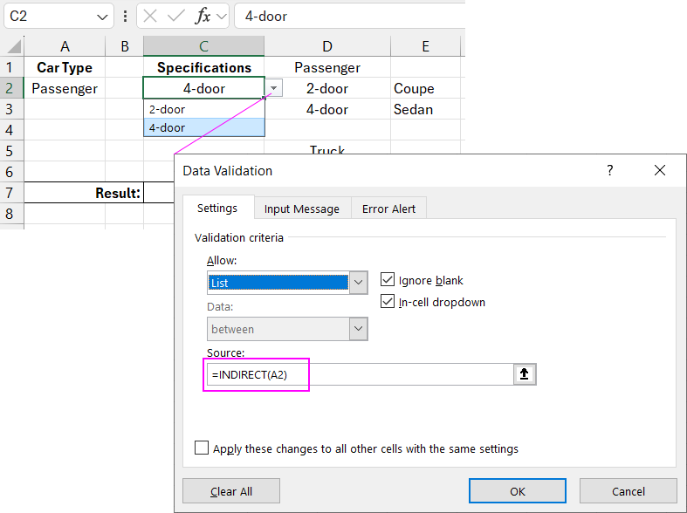Click the Cancel button
Screen dimensions: 687x513
[629, 491]
